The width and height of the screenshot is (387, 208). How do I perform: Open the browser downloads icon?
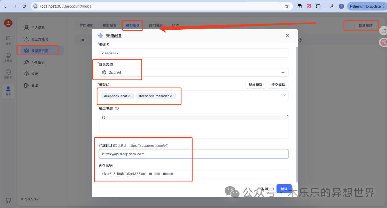[x=332, y=6]
